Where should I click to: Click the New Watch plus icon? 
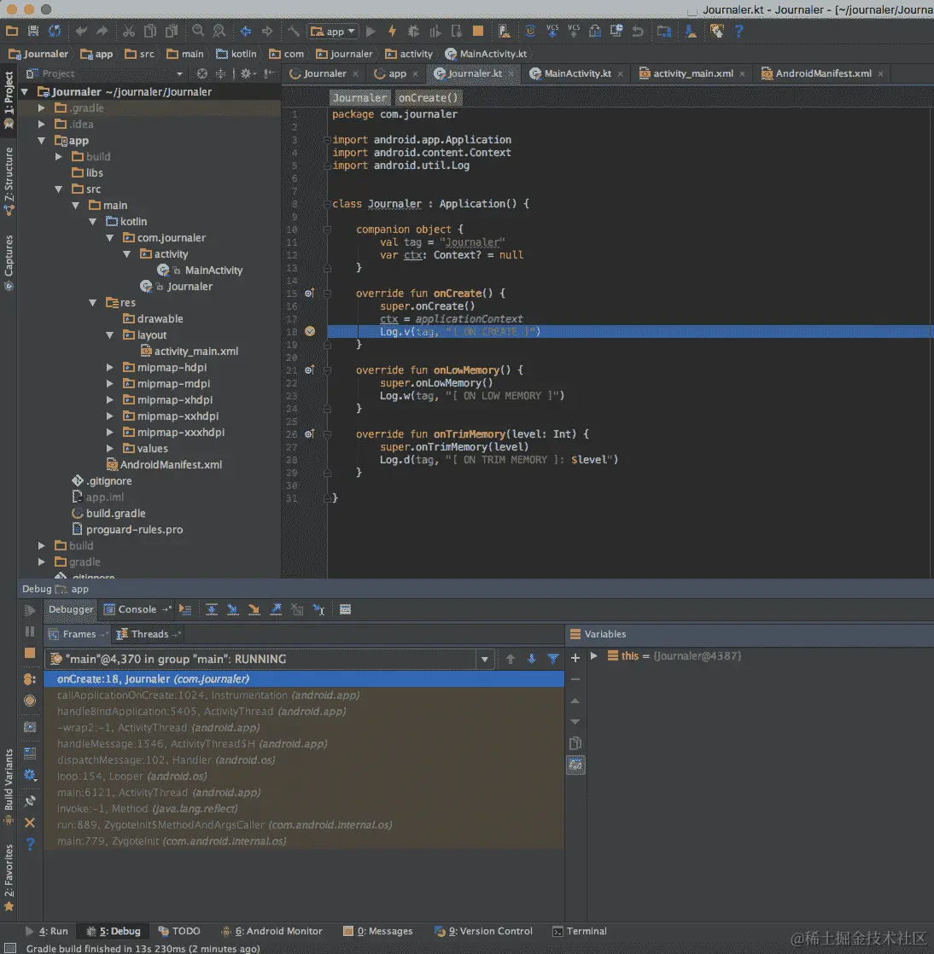coord(575,658)
